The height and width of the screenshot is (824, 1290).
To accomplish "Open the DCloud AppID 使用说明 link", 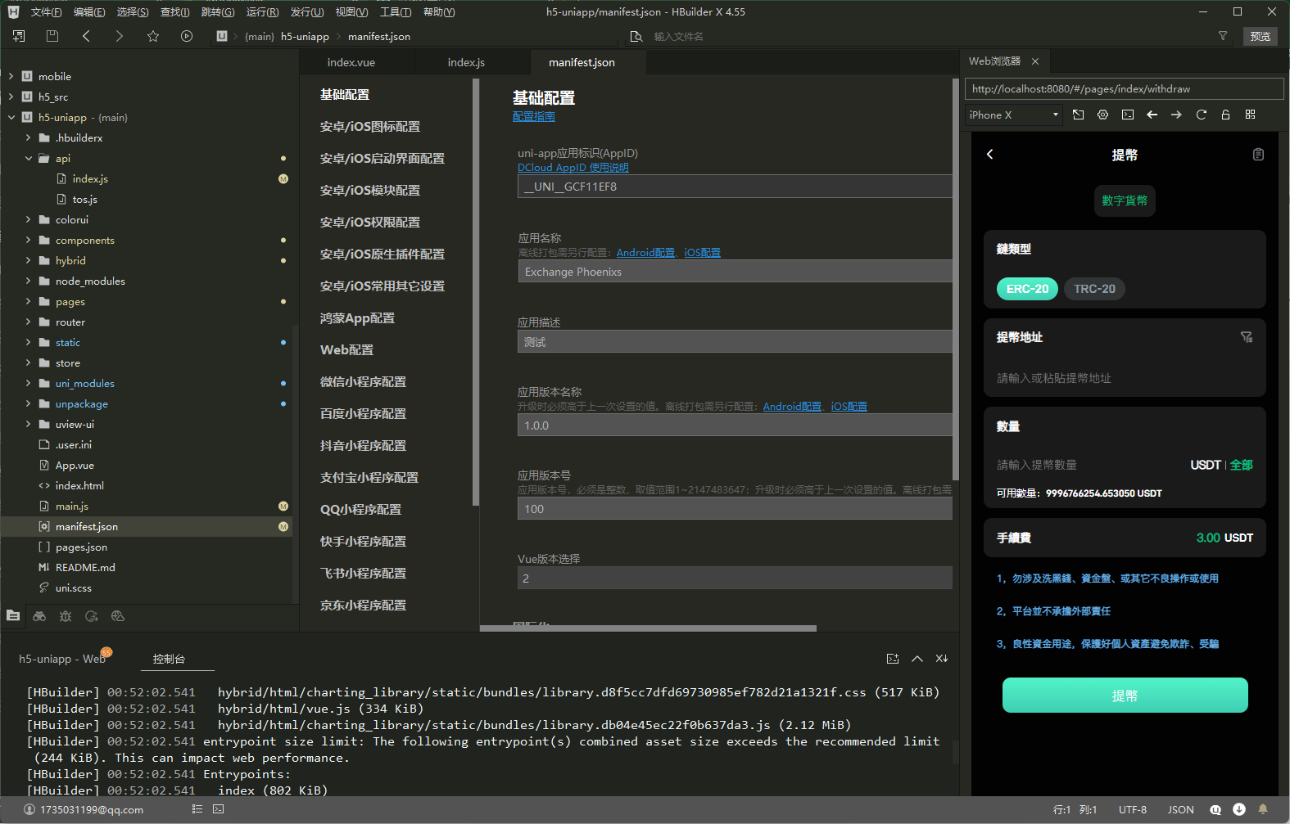I will tap(573, 167).
